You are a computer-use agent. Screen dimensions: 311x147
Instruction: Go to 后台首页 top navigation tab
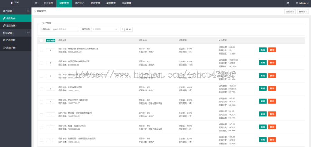(48, 3)
